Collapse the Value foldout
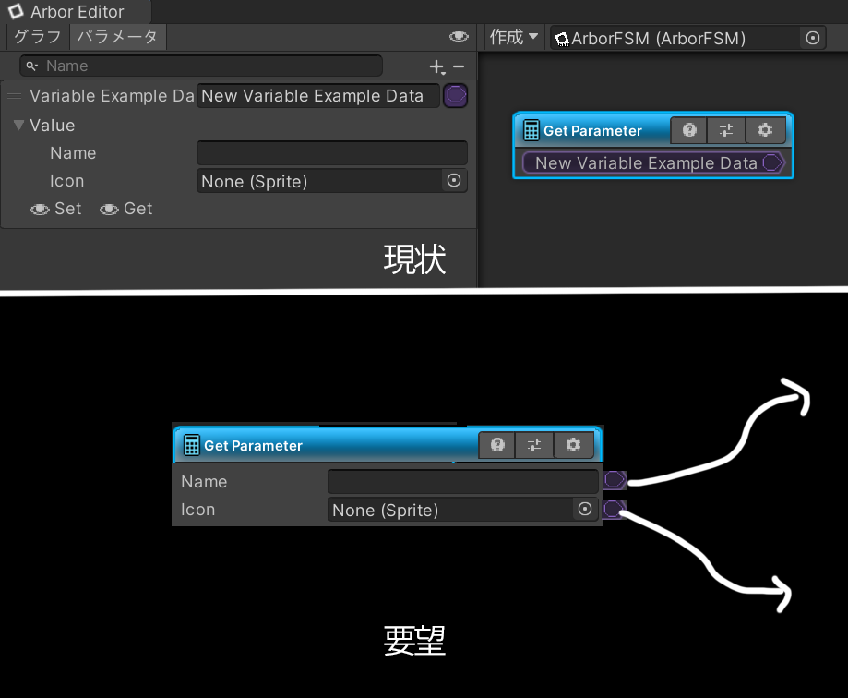The image size is (848, 698). [x=18, y=126]
